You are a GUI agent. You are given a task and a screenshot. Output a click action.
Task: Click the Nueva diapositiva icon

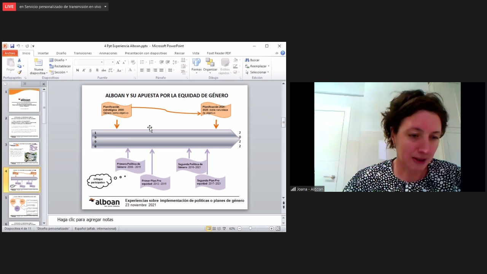coord(38,62)
